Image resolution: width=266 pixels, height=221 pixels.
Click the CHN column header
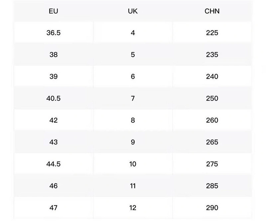point(212,11)
